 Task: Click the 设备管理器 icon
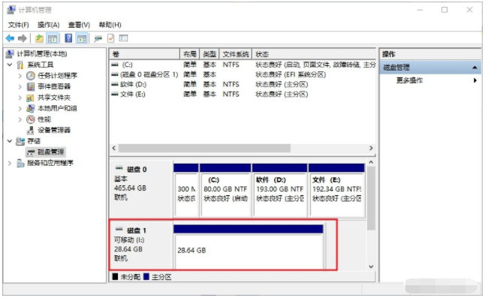click(30, 130)
